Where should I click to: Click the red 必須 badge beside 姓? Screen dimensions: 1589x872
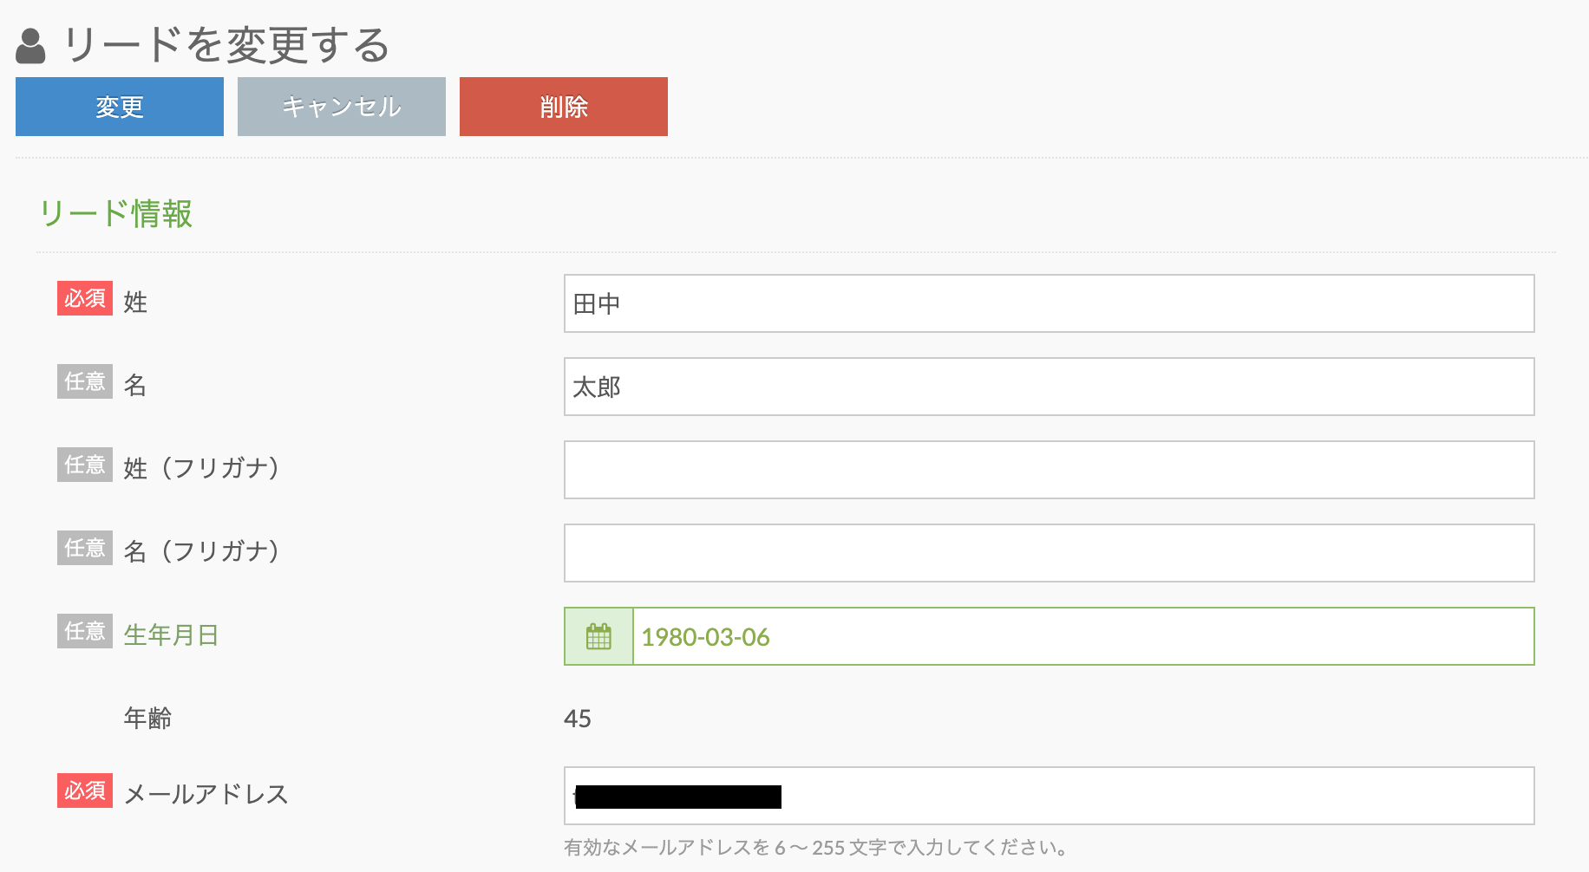tap(85, 299)
